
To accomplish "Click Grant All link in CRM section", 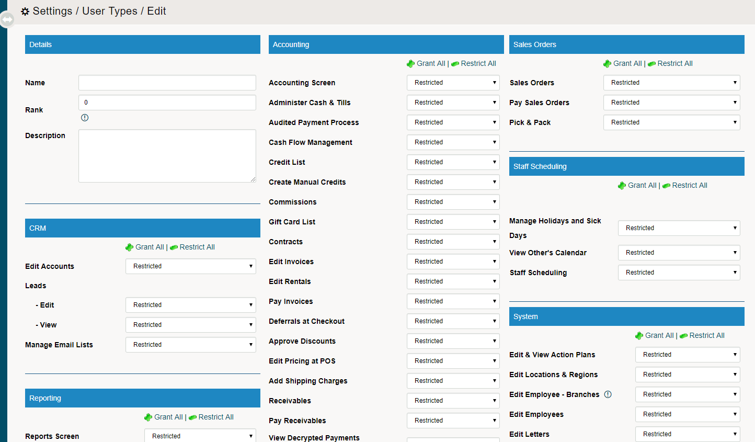I will 150,247.
